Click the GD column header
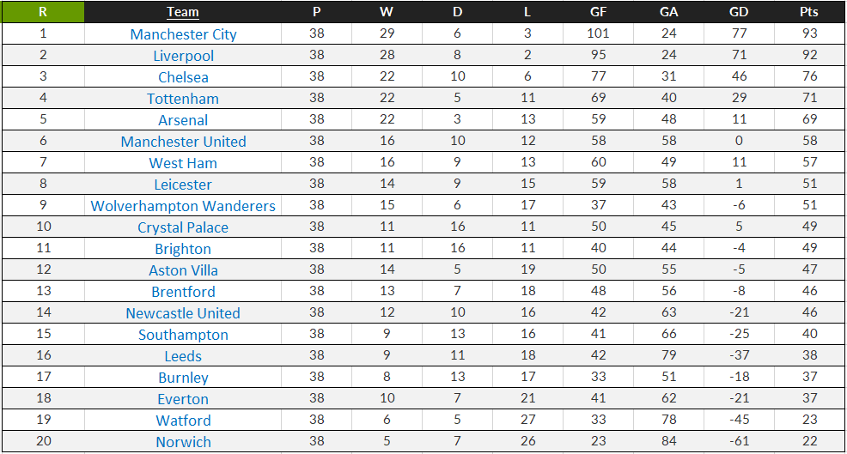Image resolution: width=847 pixels, height=454 pixels. click(739, 12)
